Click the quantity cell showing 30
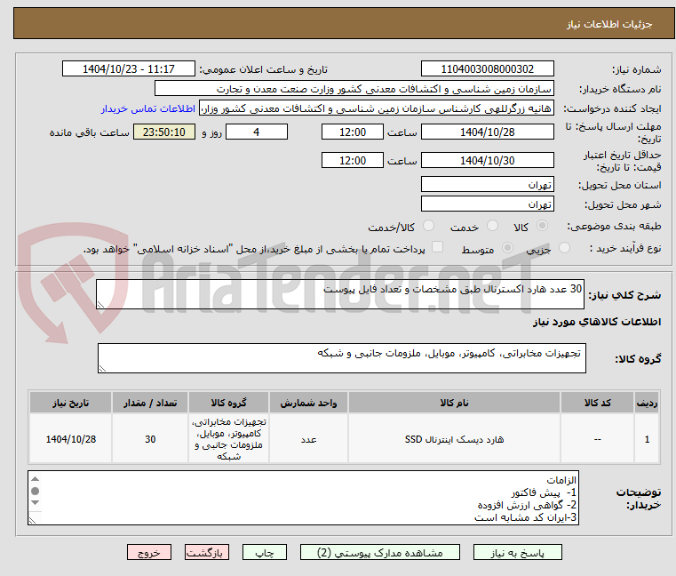This screenshot has width=676, height=576. (x=150, y=439)
